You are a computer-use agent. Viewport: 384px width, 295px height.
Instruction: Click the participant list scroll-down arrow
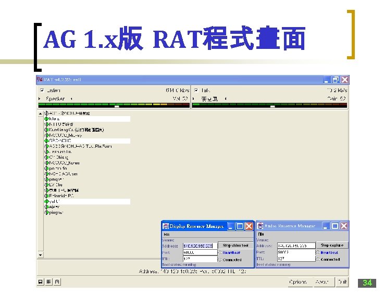point(41,255)
